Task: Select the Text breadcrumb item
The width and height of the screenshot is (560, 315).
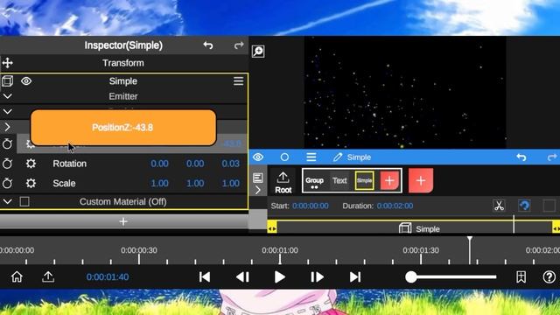Action: 339,181
